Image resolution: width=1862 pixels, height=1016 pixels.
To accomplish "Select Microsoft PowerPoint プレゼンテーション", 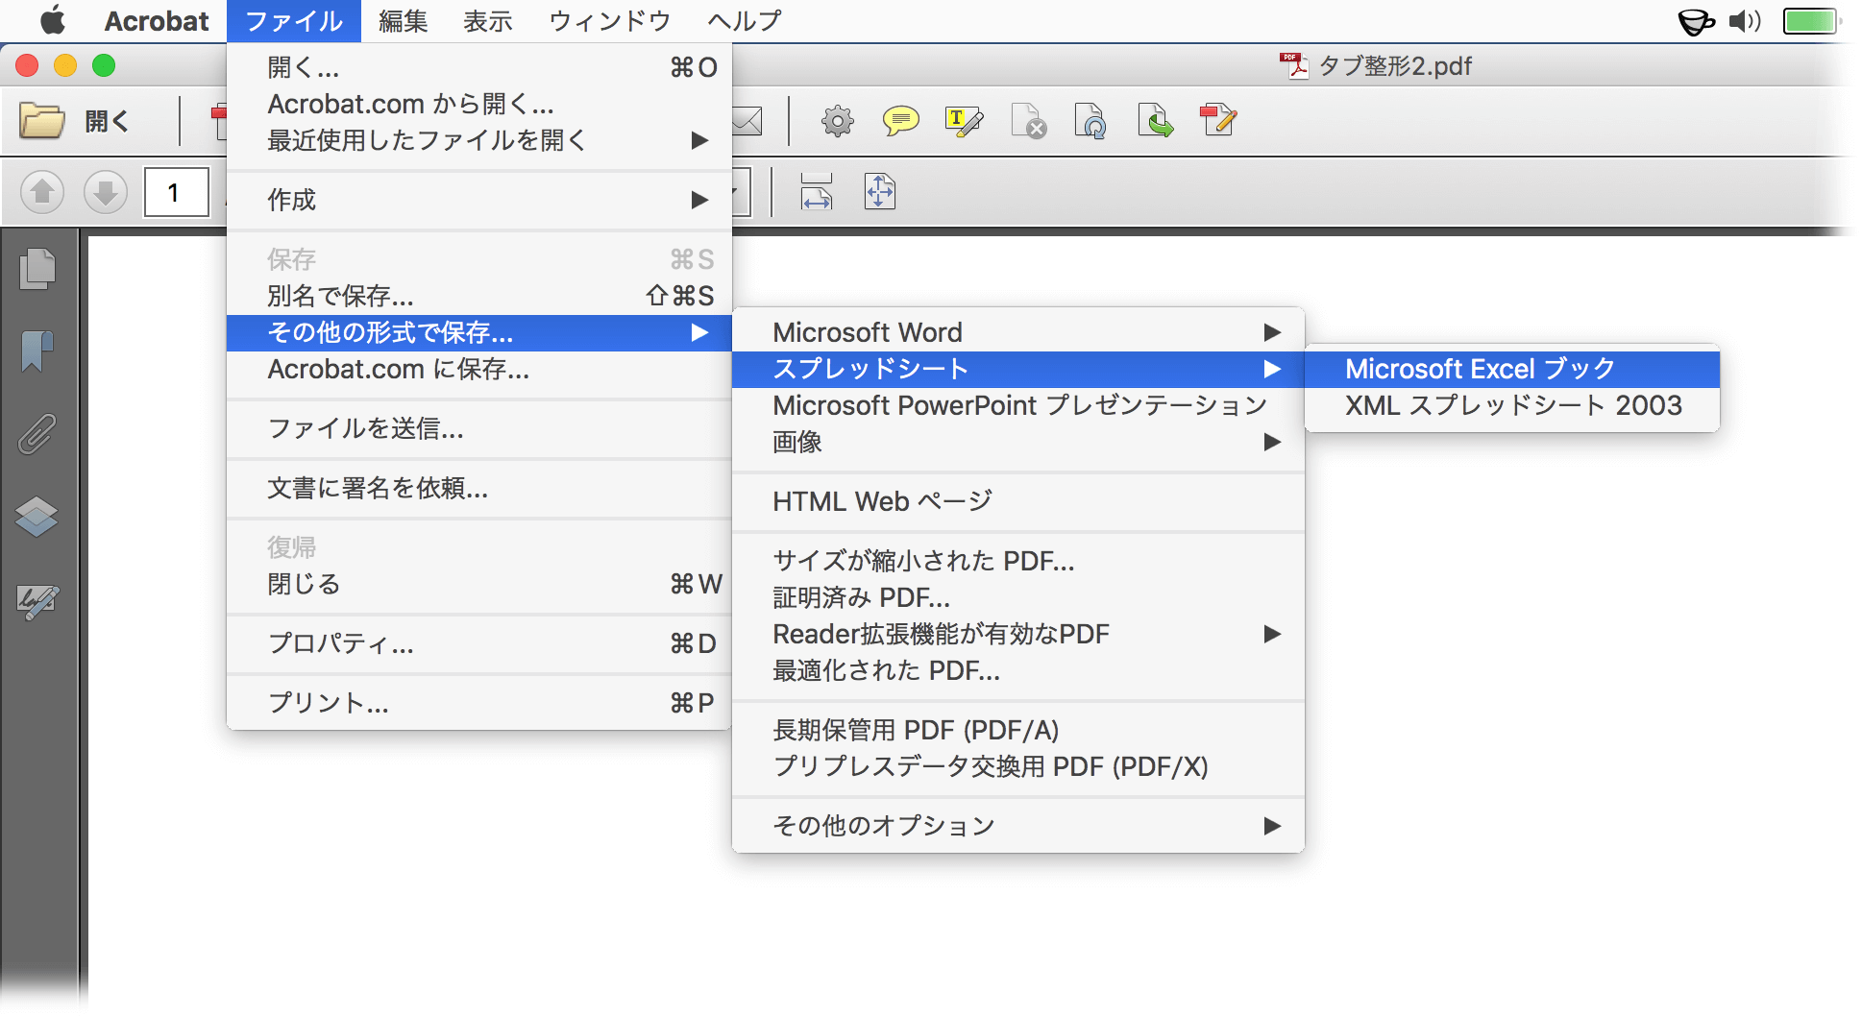I will tap(1018, 405).
